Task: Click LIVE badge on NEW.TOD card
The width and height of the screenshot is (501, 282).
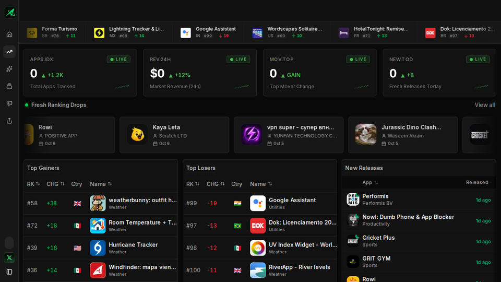Action: (x=478, y=60)
